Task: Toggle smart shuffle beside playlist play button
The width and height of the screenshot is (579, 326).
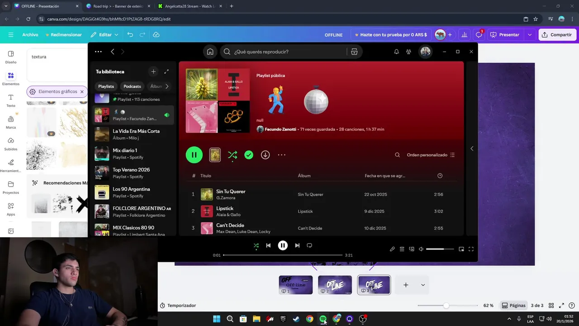Action: (233, 155)
